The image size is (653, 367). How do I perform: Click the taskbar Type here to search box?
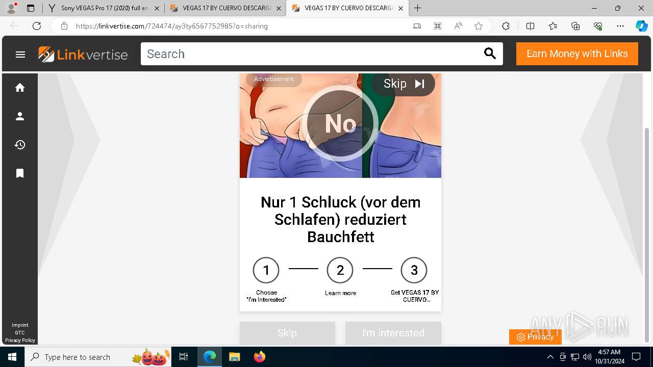tap(98, 357)
